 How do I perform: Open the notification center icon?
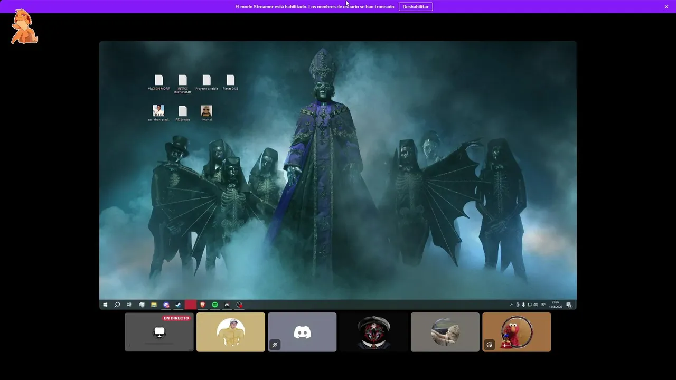569,305
